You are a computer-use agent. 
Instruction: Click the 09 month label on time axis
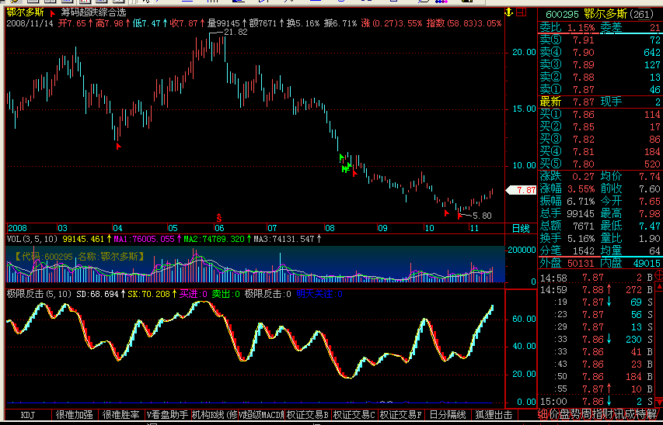(382, 228)
